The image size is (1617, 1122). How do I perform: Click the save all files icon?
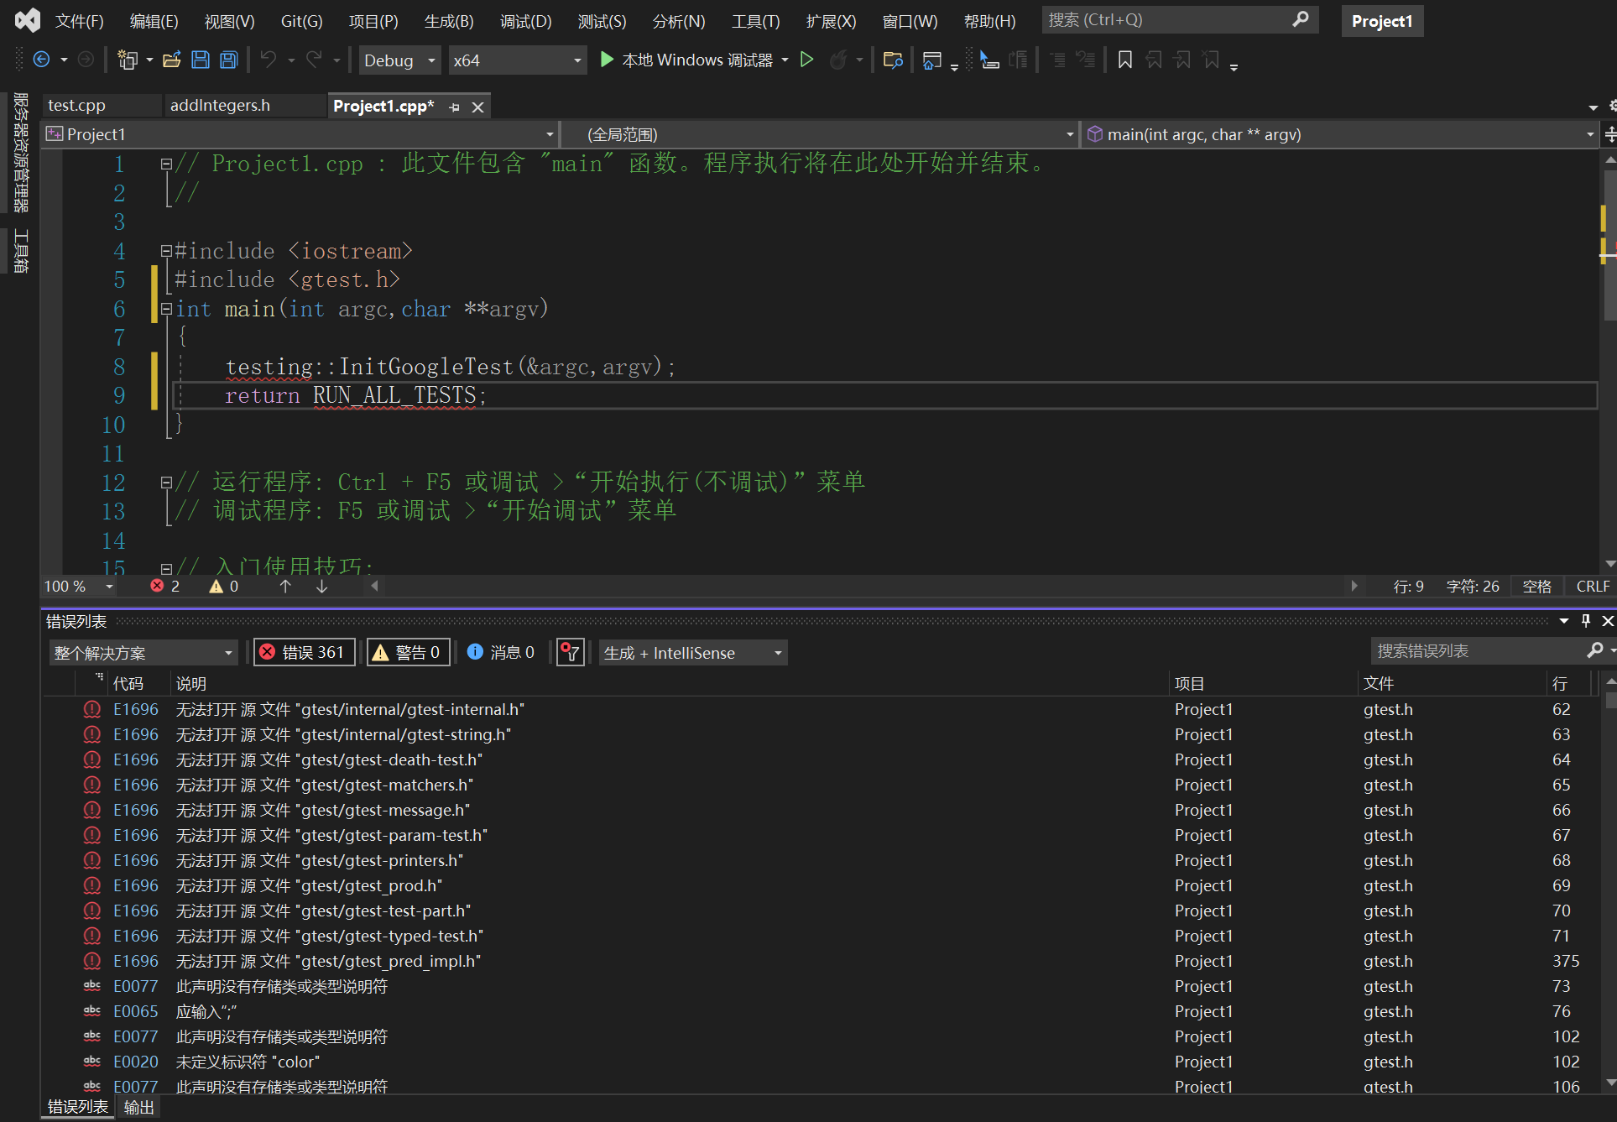tap(228, 60)
